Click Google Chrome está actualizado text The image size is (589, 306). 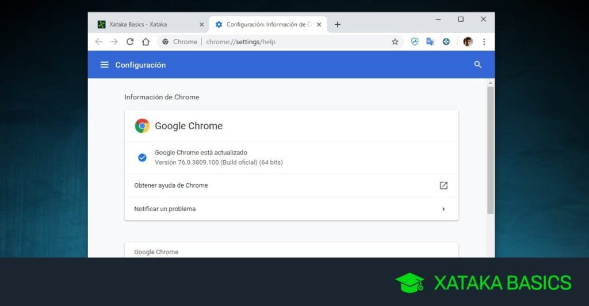(x=201, y=153)
